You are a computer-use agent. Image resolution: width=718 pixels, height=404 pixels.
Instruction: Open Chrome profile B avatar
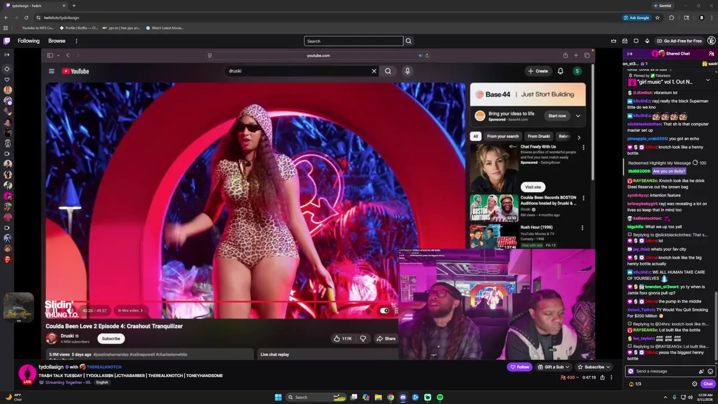[701, 17]
